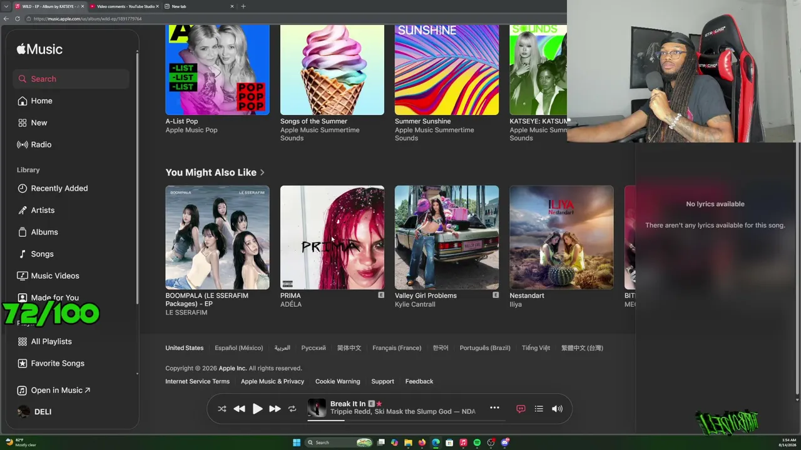Image resolution: width=801 pixels, height=450 pixels.
Task: Click the ADÉLA artist link
Action: 291,304
